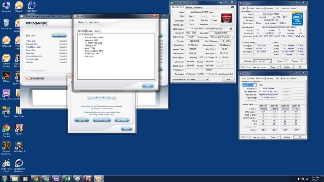Click the Radeon Graphics logo in GPU-Z
This screenshot has height=182, width=324.
227,18
